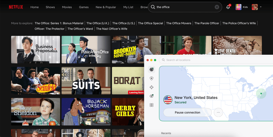Click the Leaving Soon badge on Borat
Screen dimensions: 273x137
136,93
